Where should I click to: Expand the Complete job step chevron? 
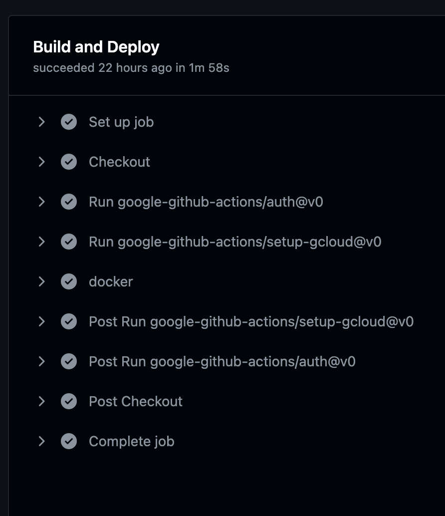(x=42, y=441)
